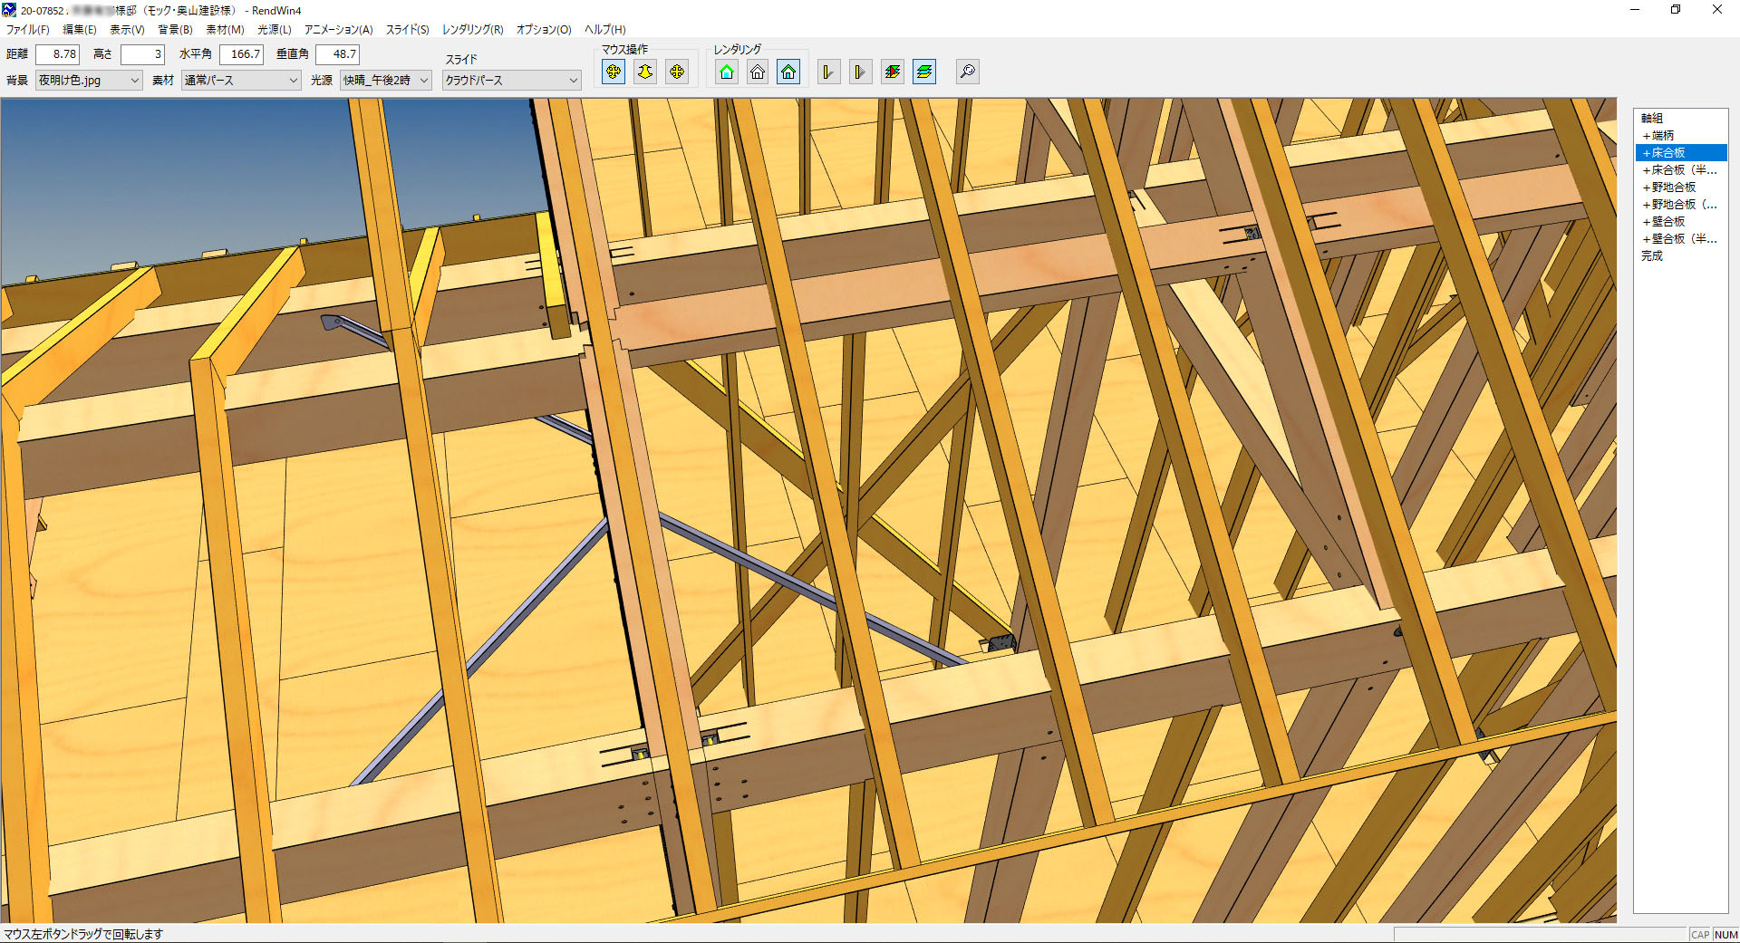
Task: Open the ファイル(F) menu
Action: coord(28,30)
